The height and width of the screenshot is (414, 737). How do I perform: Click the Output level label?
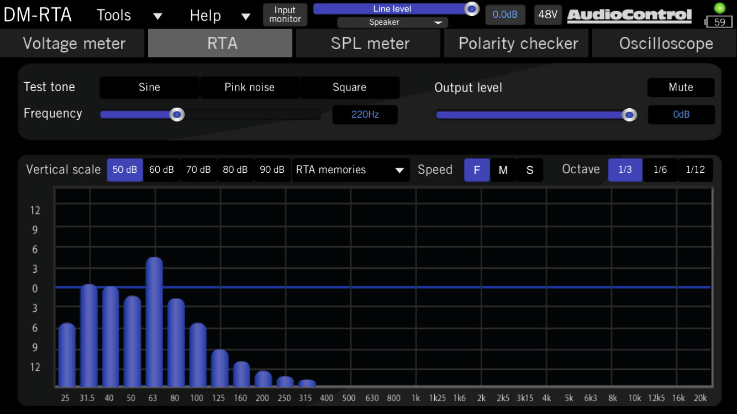(x=468, y=88)
